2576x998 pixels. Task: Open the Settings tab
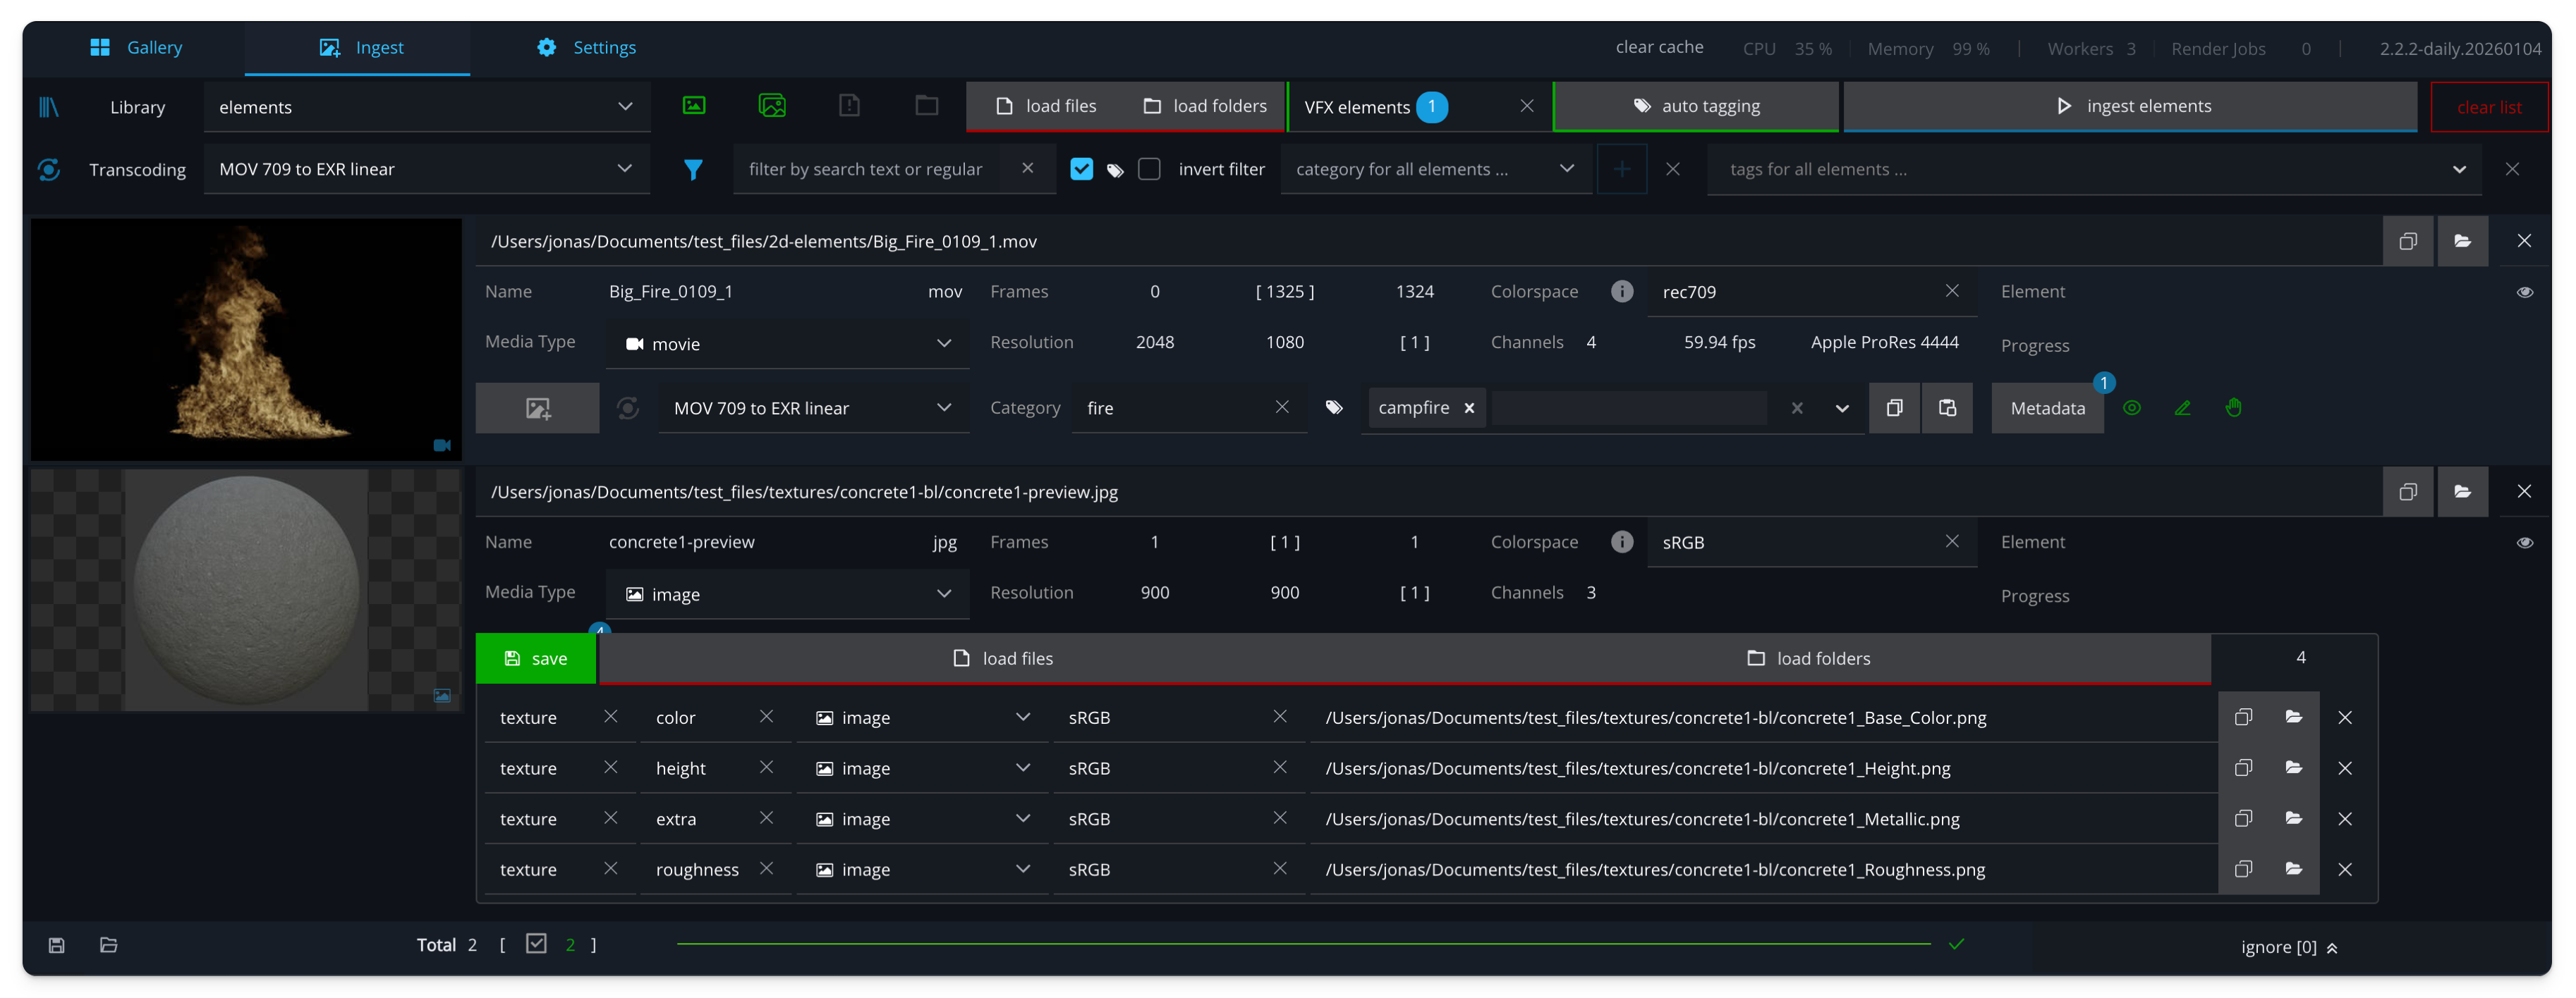[586, 47]
